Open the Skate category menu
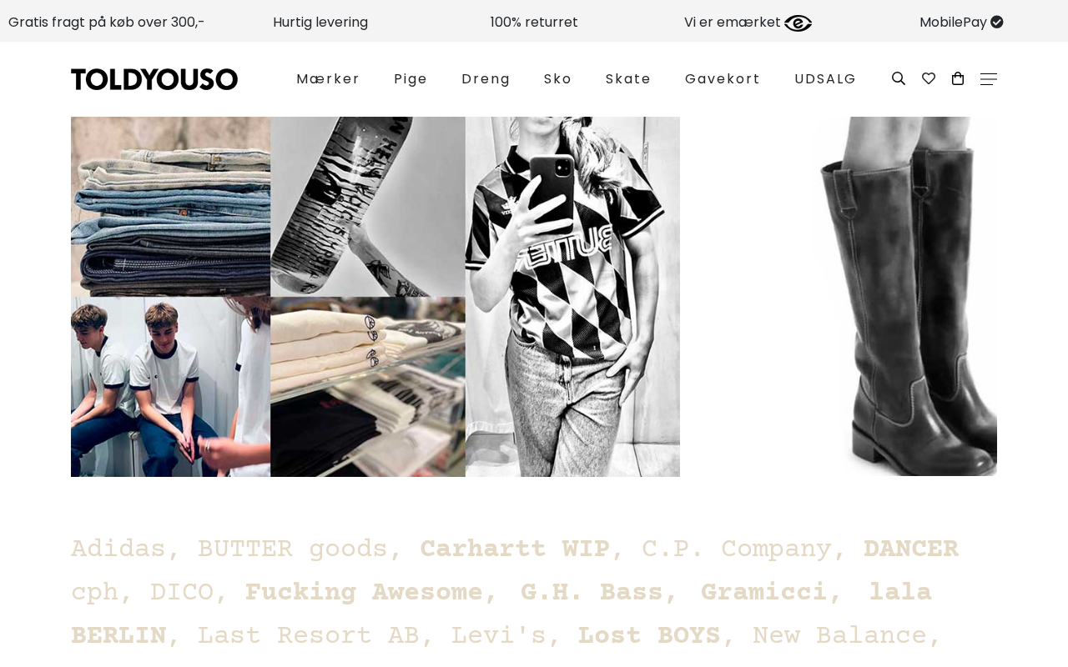 click(628, 78)
